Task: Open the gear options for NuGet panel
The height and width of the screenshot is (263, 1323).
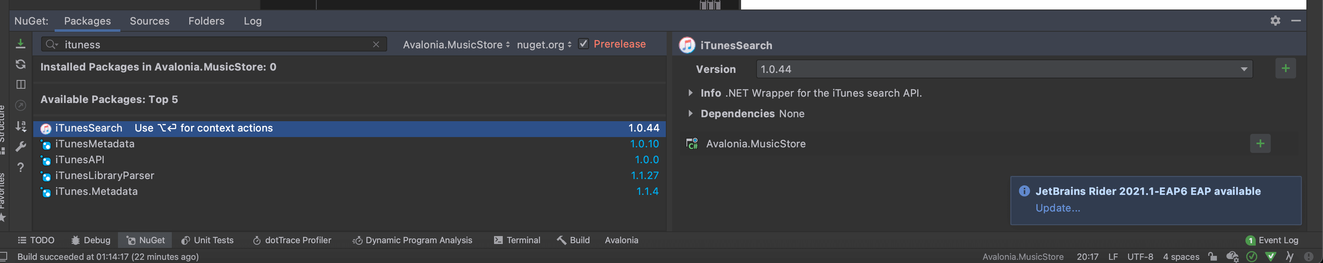Action: point(1275,21)
